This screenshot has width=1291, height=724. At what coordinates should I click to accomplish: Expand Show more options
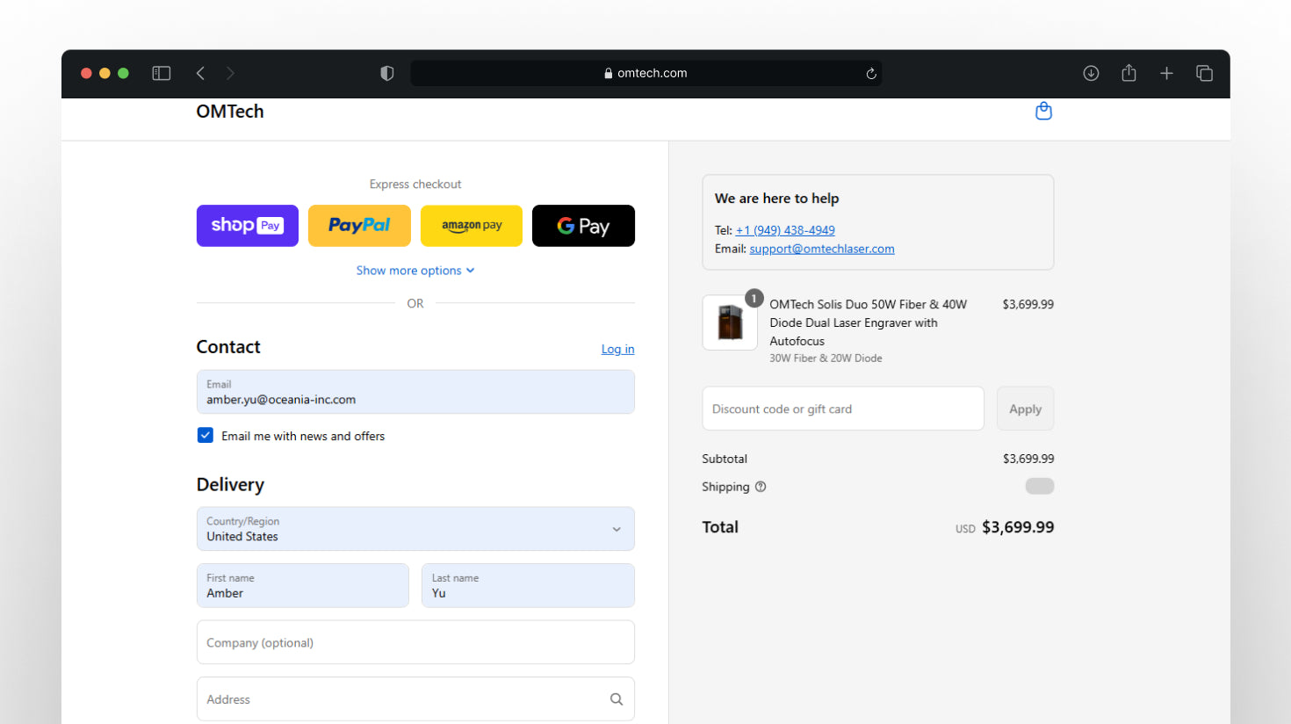click(x=415, y=271)
